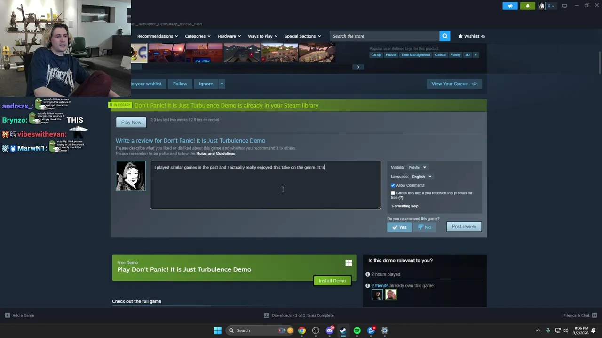The image size is (602, 338).
Task: Click inside the review text area
Action: [266, 185]
